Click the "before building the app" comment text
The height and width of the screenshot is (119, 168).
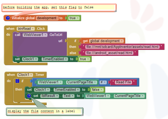tap(48, 7)
